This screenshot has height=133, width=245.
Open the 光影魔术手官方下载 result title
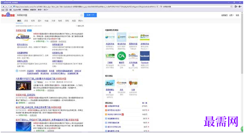coord(41,79)
